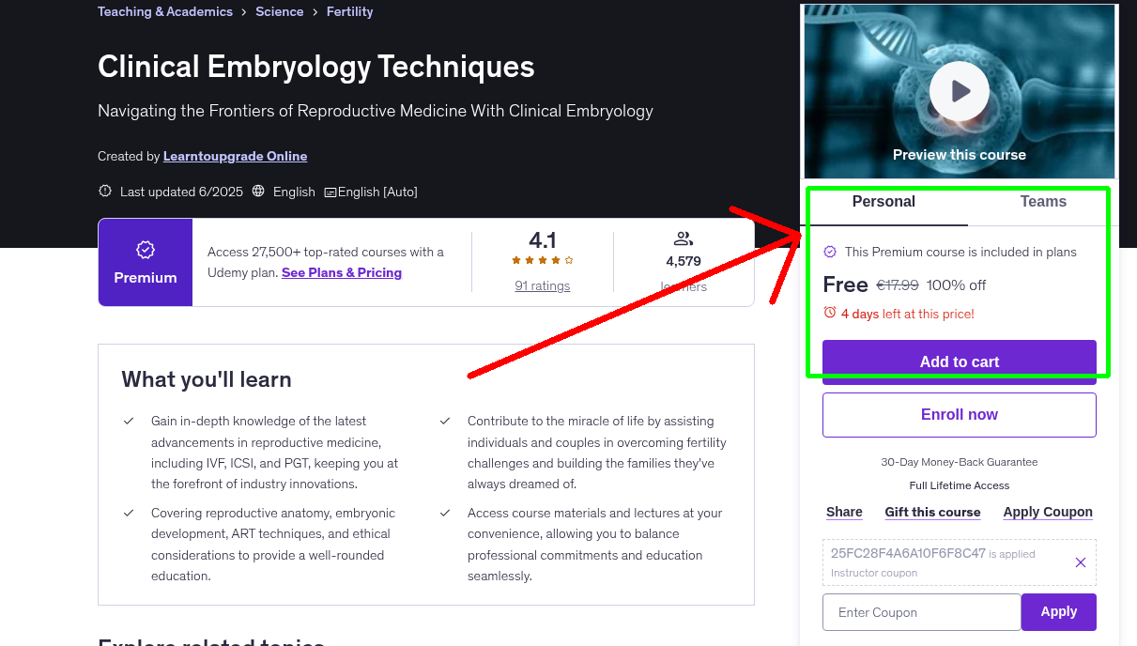This screenshot has width=1137, height=646.
Task: Open the Share options
Action: (843, 512)
